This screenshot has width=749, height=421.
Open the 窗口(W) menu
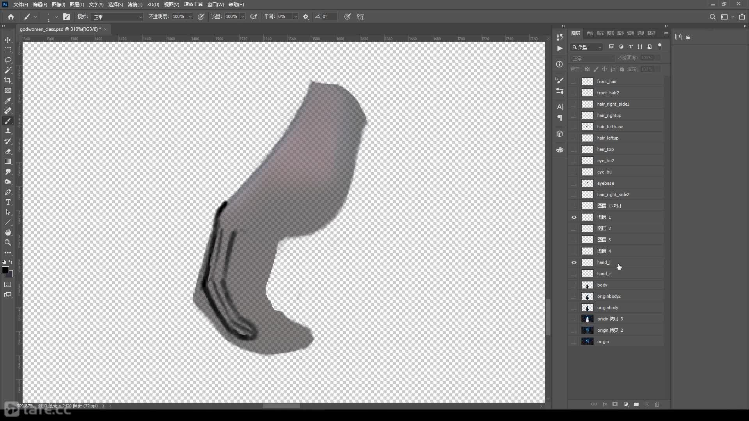click(x=215, y=5)
